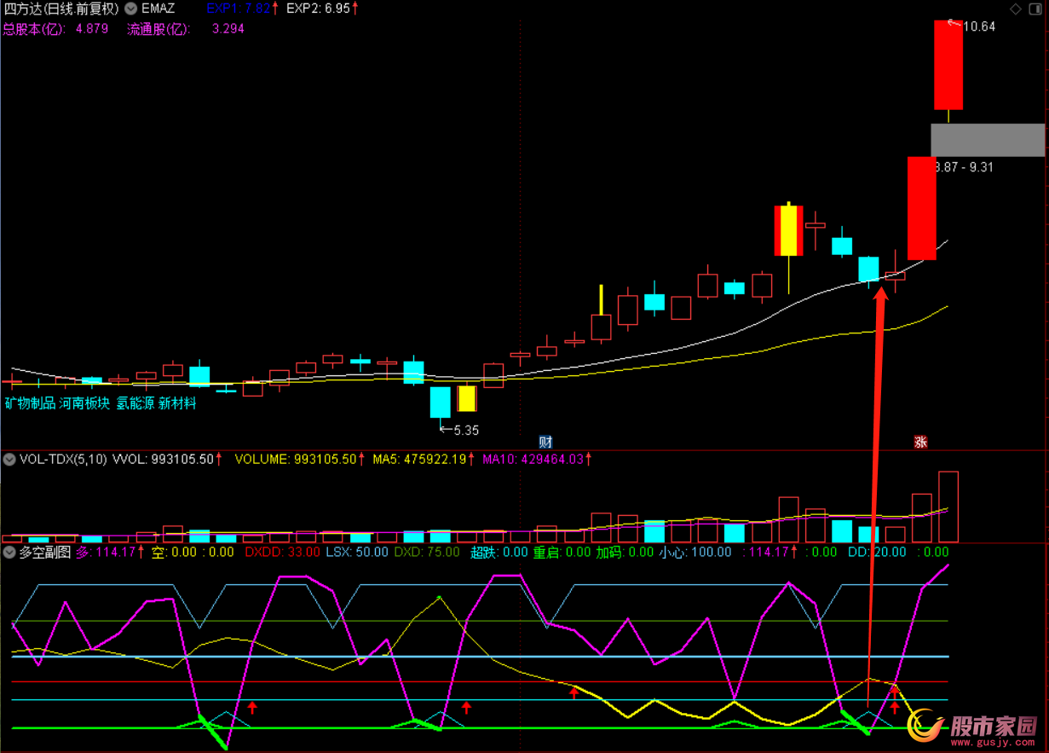The image size is (1049, 753).
Task: Click the 氢能源 concept tag
Action: [x=135, y=403]
